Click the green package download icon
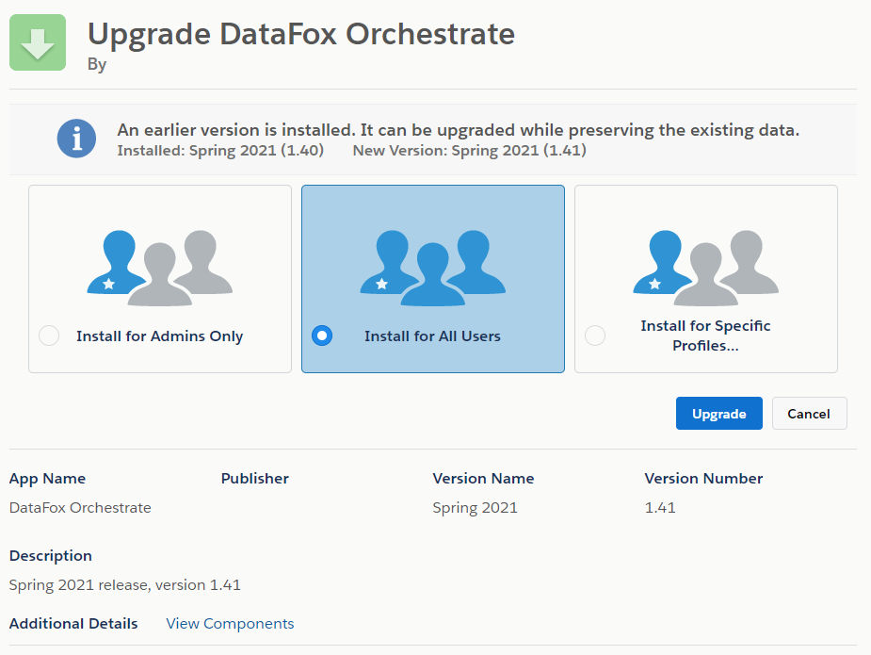The width and height of the screenshot is (871, 655). tap(38, 42)
